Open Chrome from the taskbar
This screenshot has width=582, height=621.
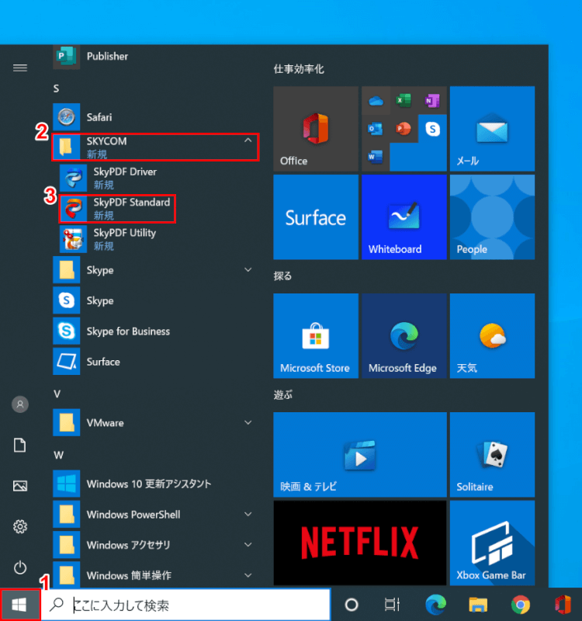coord(520,605)
